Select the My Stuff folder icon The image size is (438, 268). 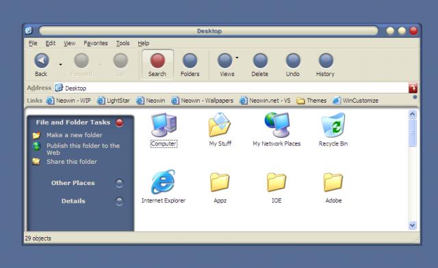tap(220, 130)
